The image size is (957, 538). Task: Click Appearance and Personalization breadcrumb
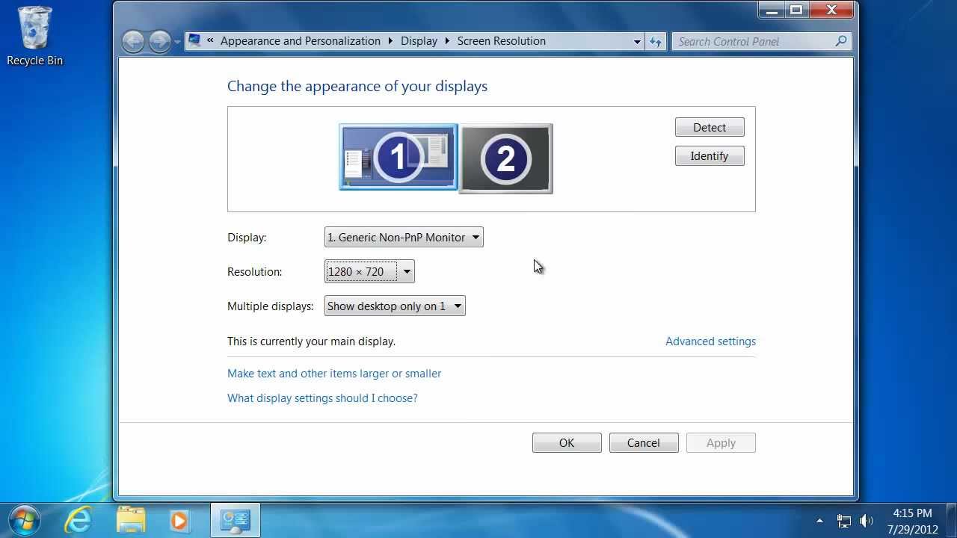[x=301, y=41]
